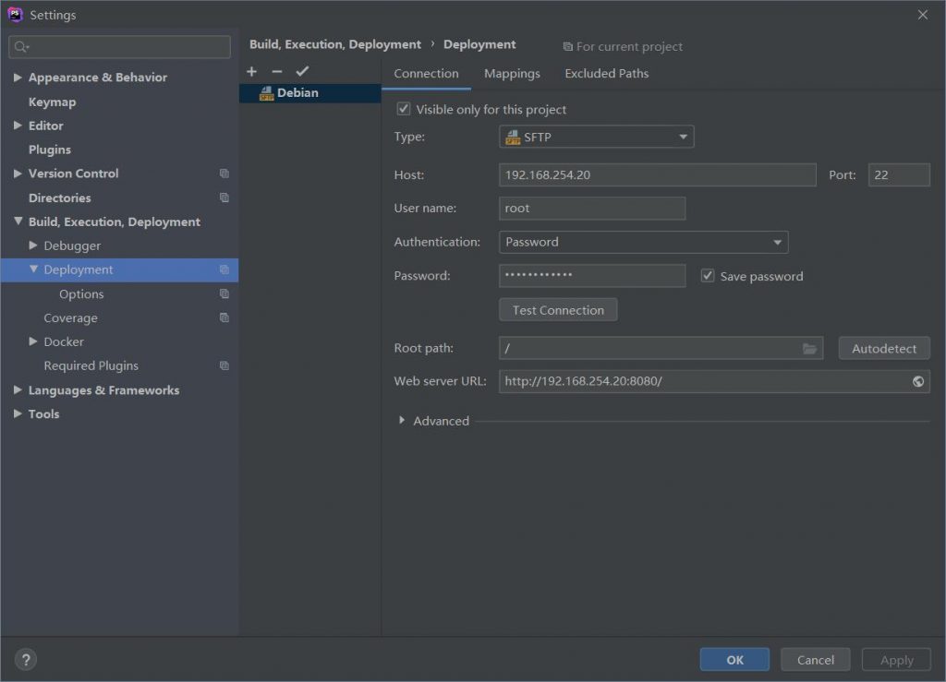Switch to the Mappings tab
This screenshot has width=946, height=682.
click(512, 74)
